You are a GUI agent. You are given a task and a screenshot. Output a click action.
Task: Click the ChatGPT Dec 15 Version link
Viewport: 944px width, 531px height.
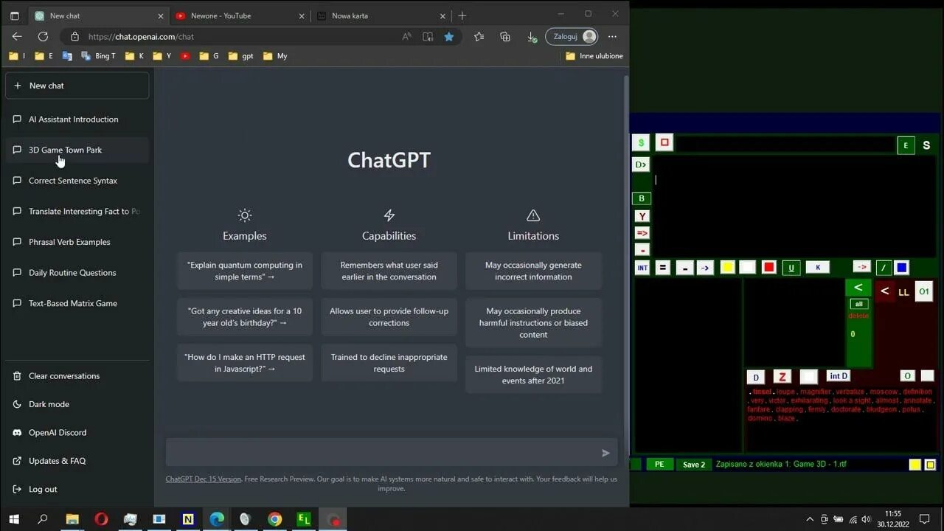tap(203, 479)
